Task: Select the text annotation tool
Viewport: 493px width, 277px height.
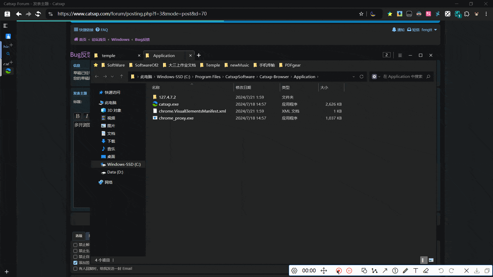Action: pyautogui.click(x=416, y=271)
